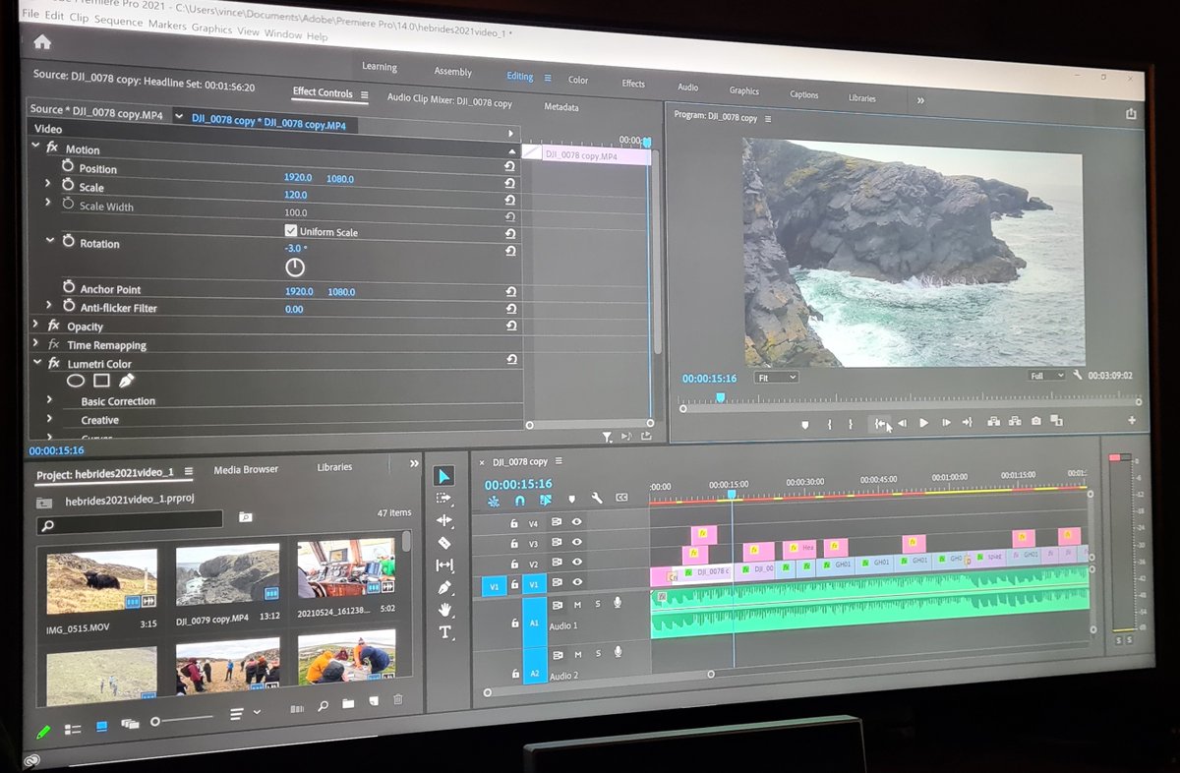
Task: Open timeline display settings wrench
Action: pos(596,499)
